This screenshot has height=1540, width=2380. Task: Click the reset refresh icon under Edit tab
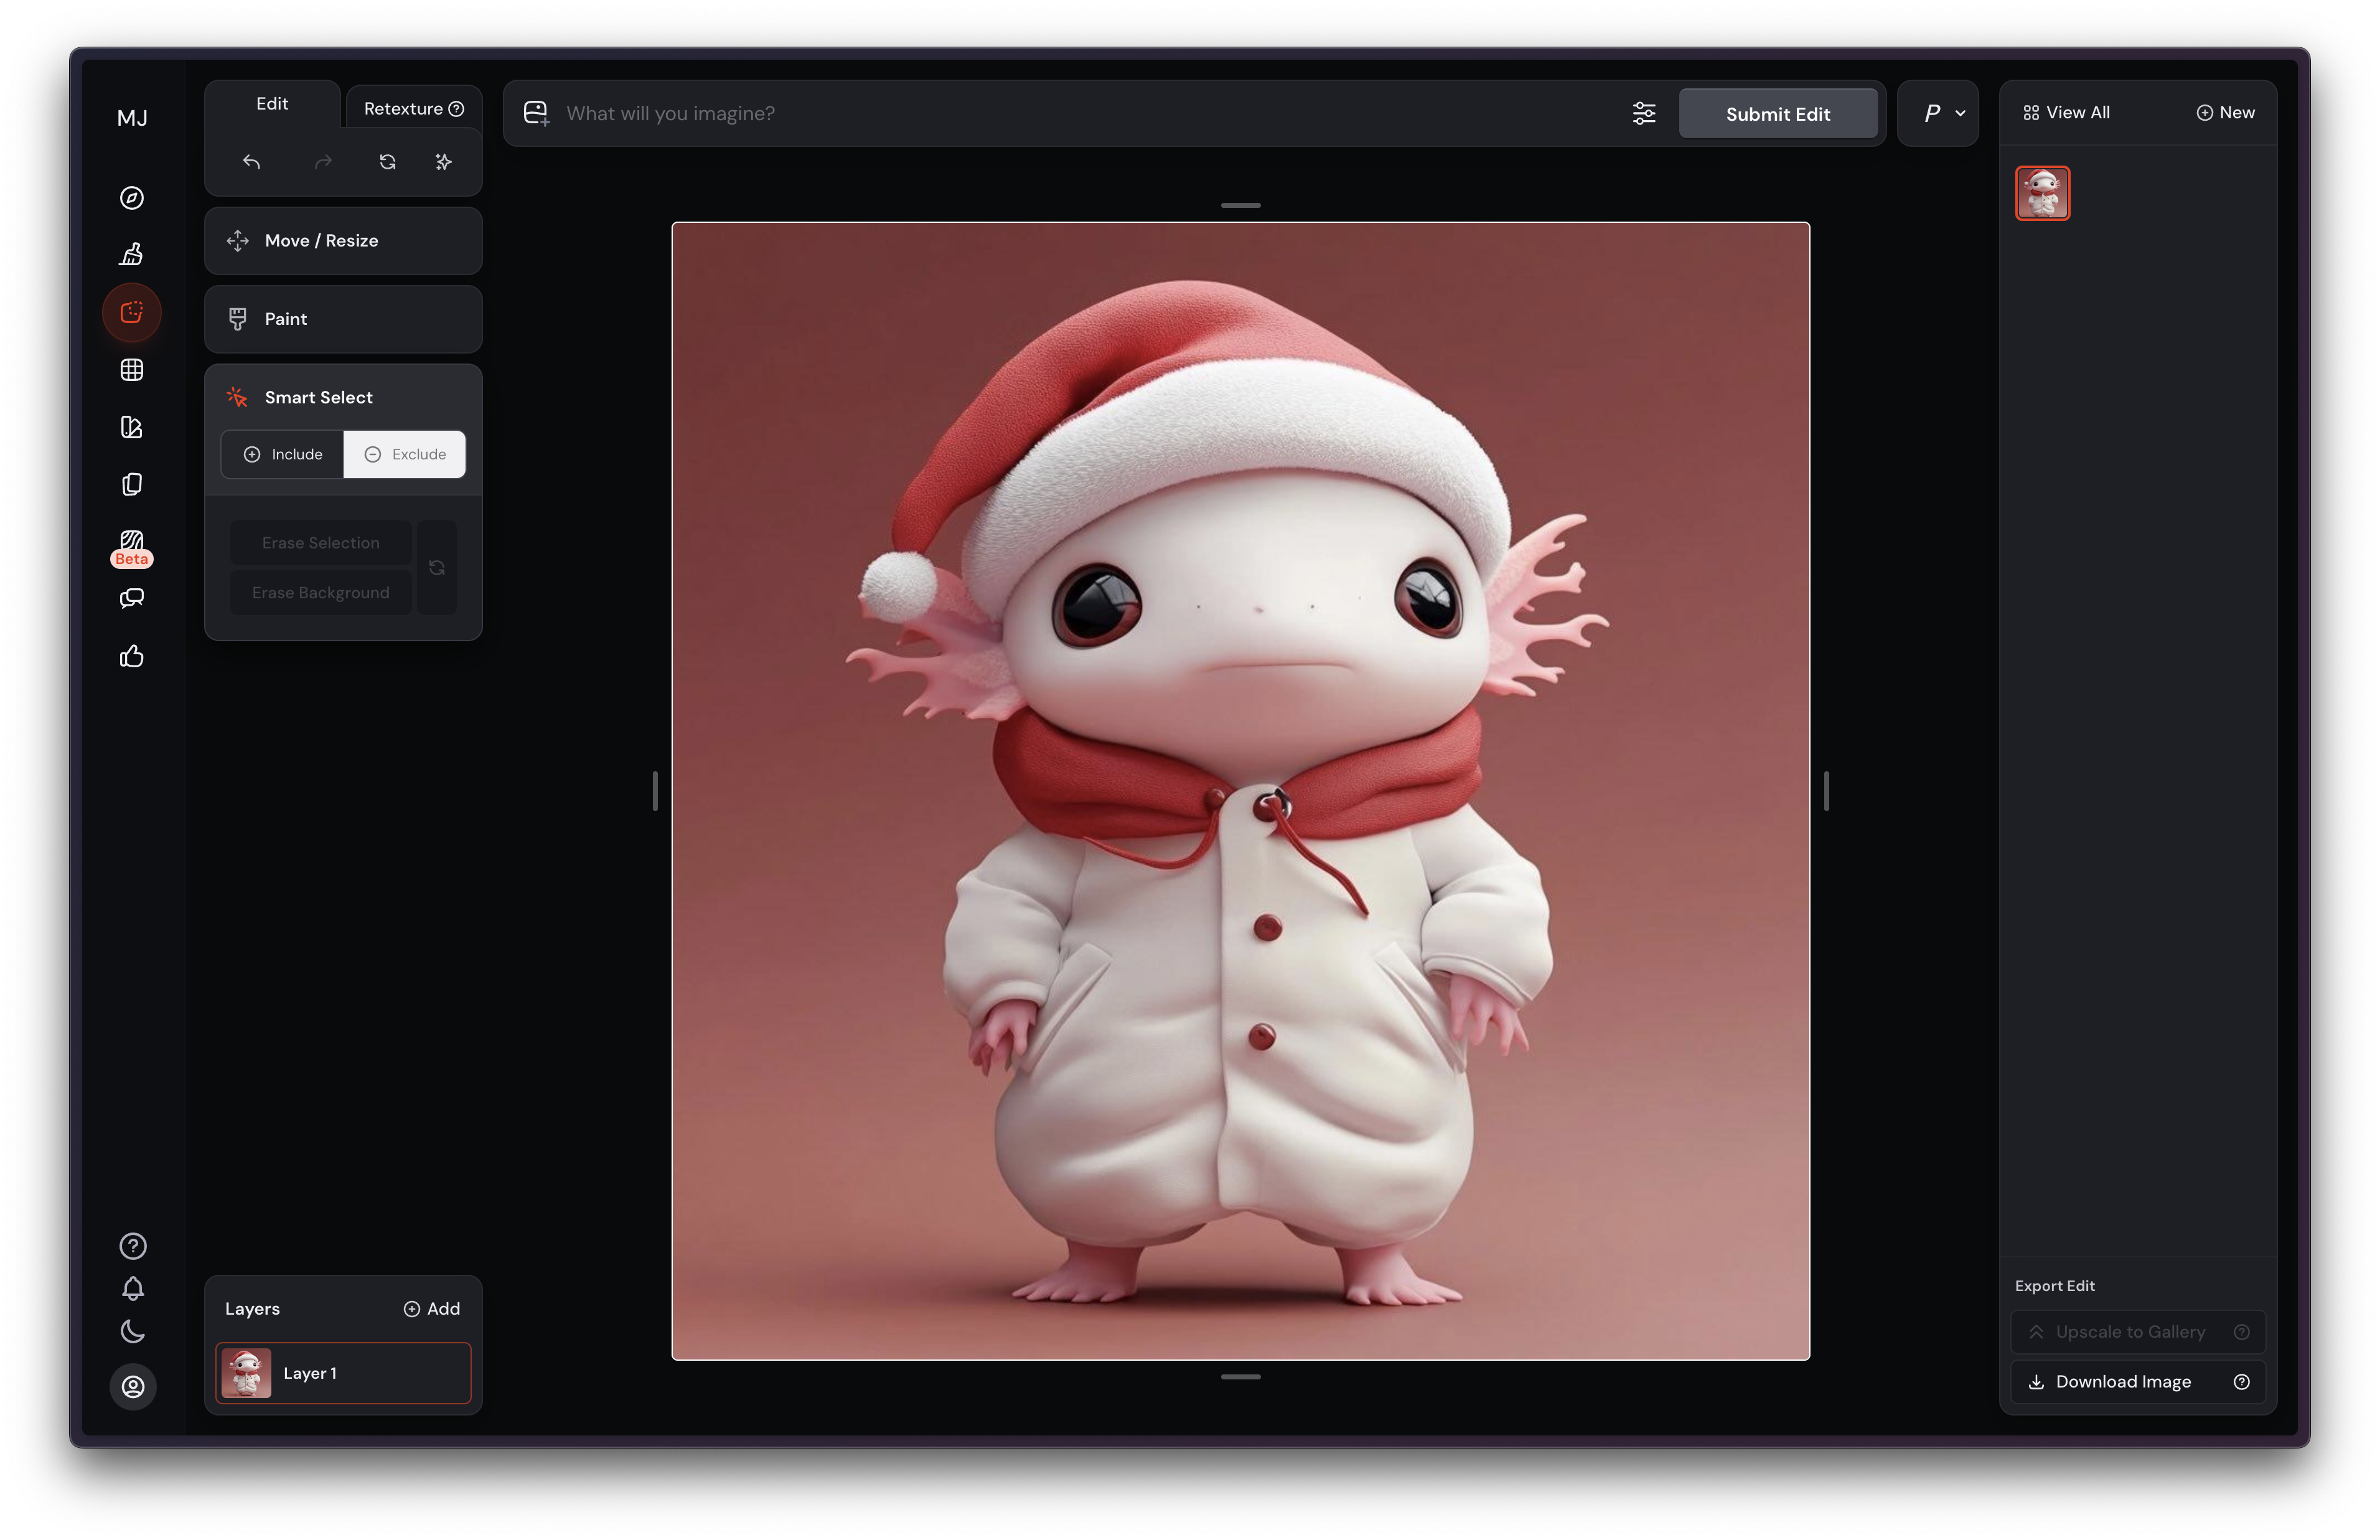[x=388, y=162]
